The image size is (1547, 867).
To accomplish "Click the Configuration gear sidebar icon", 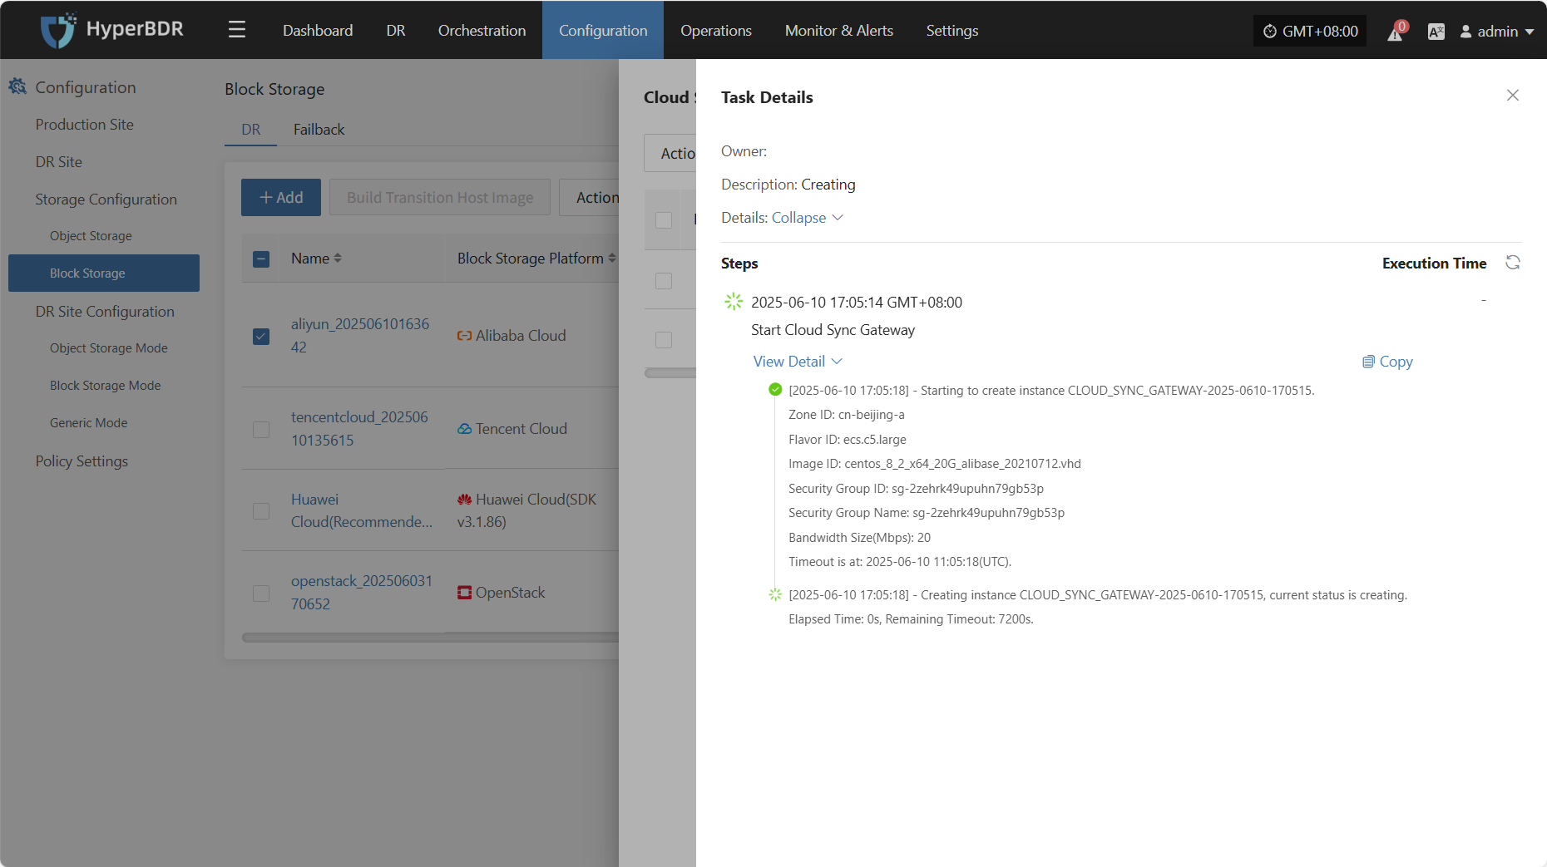I will (17, 86).
